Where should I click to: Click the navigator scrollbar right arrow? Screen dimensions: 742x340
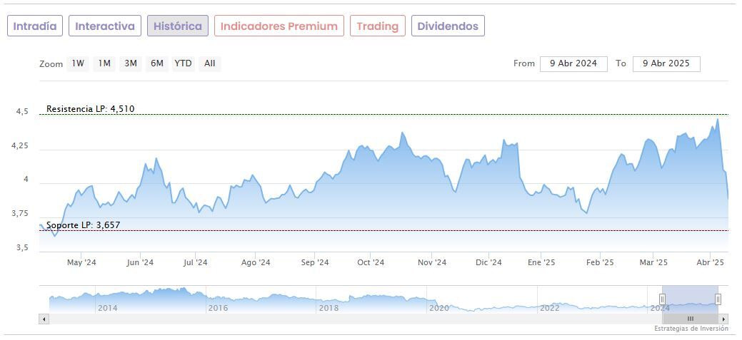pos(723,319)
